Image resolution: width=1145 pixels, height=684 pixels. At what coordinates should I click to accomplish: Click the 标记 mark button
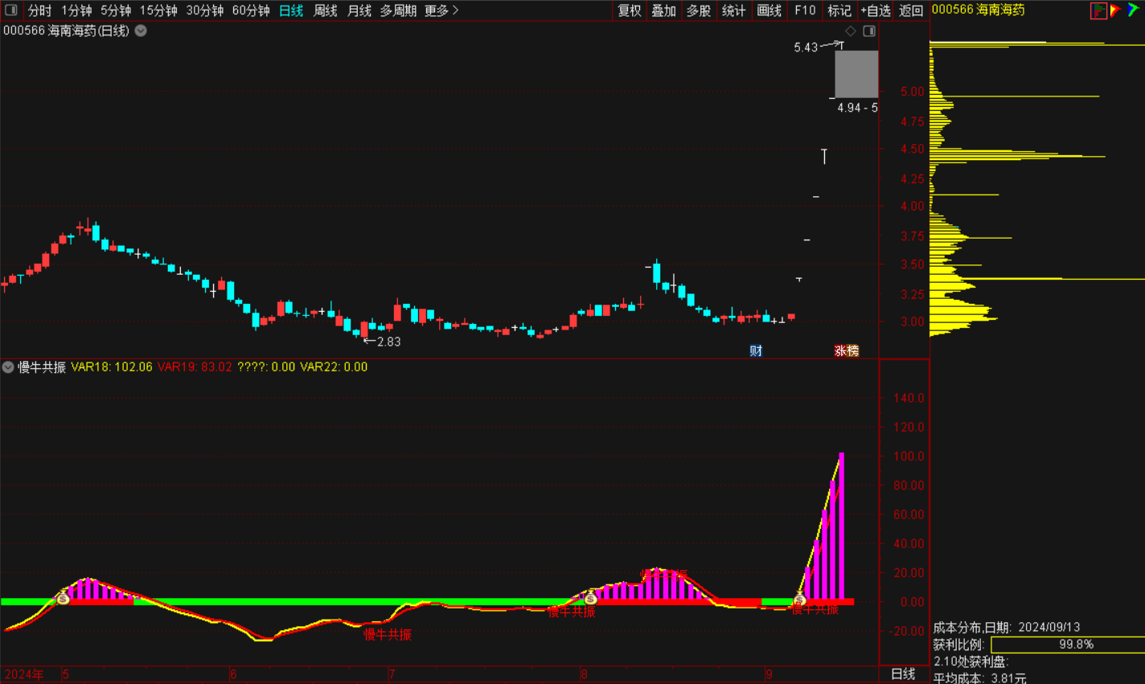click(x=839, y=10)
